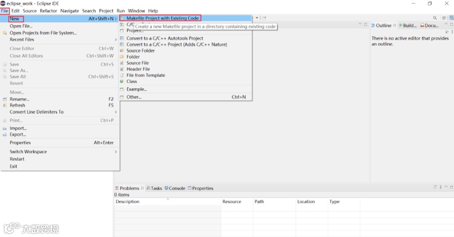Click the Outline view icon
This screenshot has height=237, width=454.
coord(373,26)
